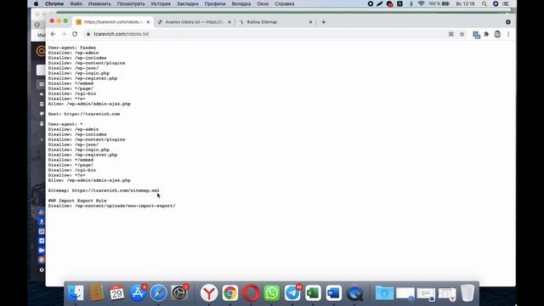Switch to the Файлы Sitemap tab
Viewport: 544px width, 306px height.
pos(274,22)
